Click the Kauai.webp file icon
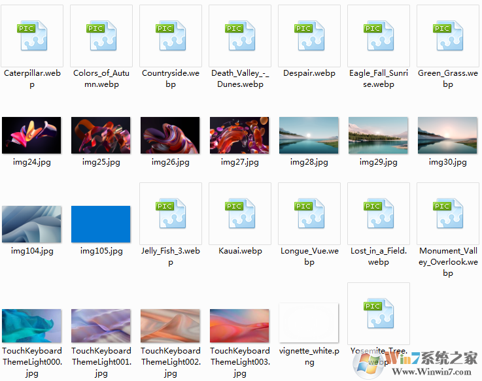Screen dimensions: 482x381 (x=240, y=214)
